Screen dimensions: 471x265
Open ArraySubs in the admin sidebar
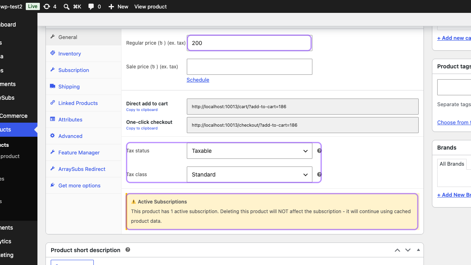19,98
